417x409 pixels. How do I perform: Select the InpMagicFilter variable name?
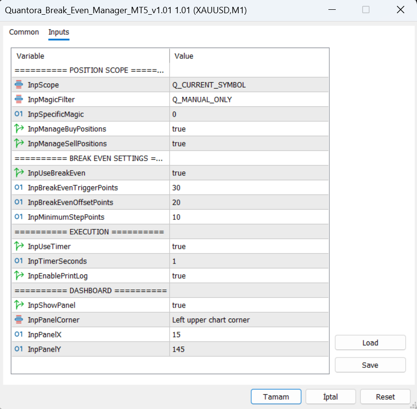point(51,99)
